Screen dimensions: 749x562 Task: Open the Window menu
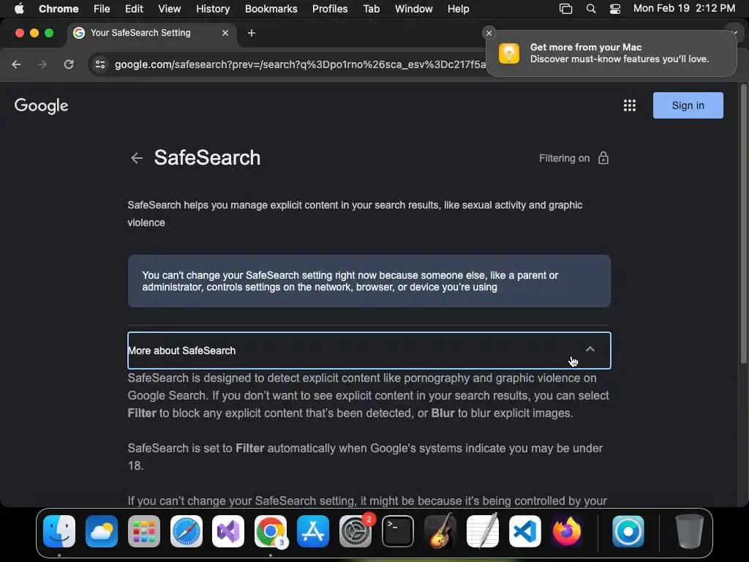[414, 9]
